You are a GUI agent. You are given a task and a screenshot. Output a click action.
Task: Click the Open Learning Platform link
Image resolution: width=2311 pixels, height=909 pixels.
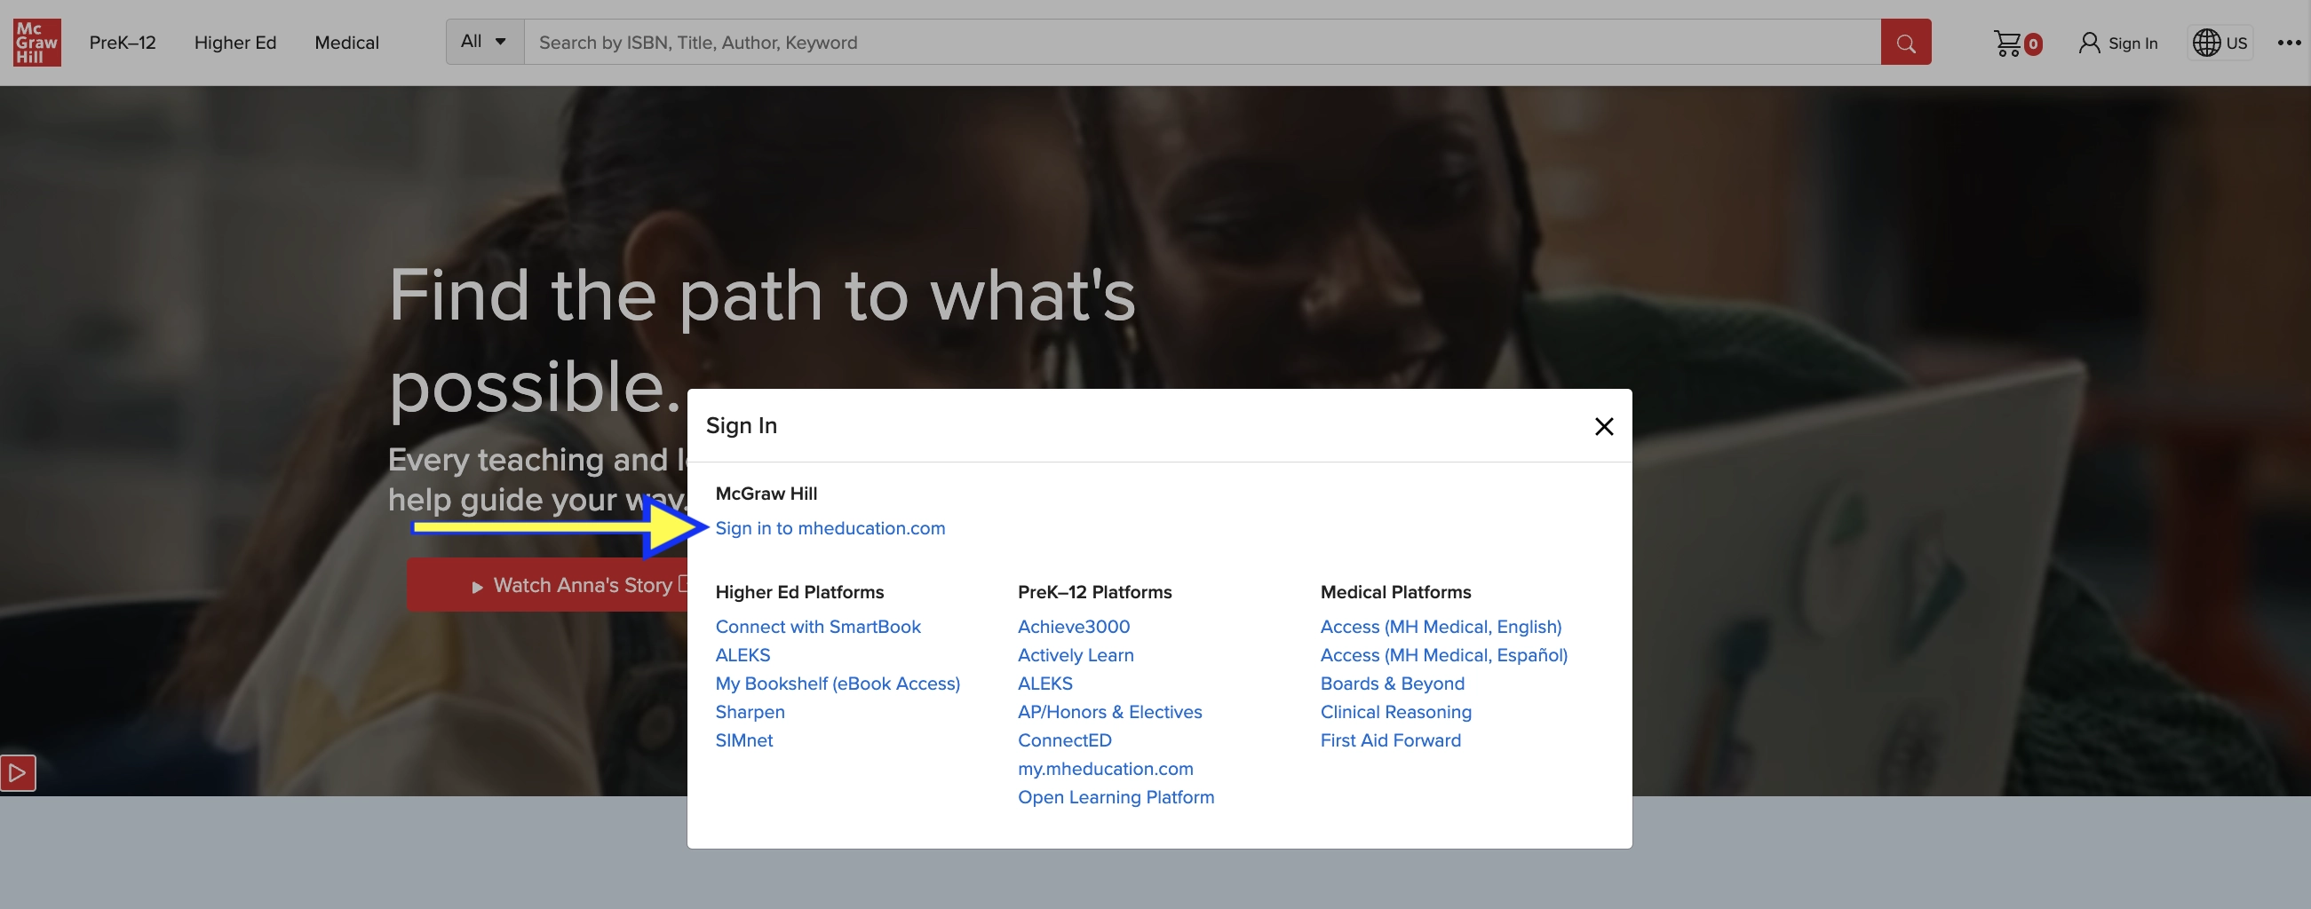(1116, 797)
